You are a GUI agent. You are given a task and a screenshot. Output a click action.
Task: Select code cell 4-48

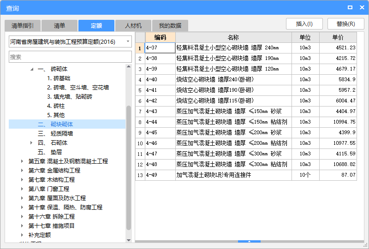tap(160, 164)
